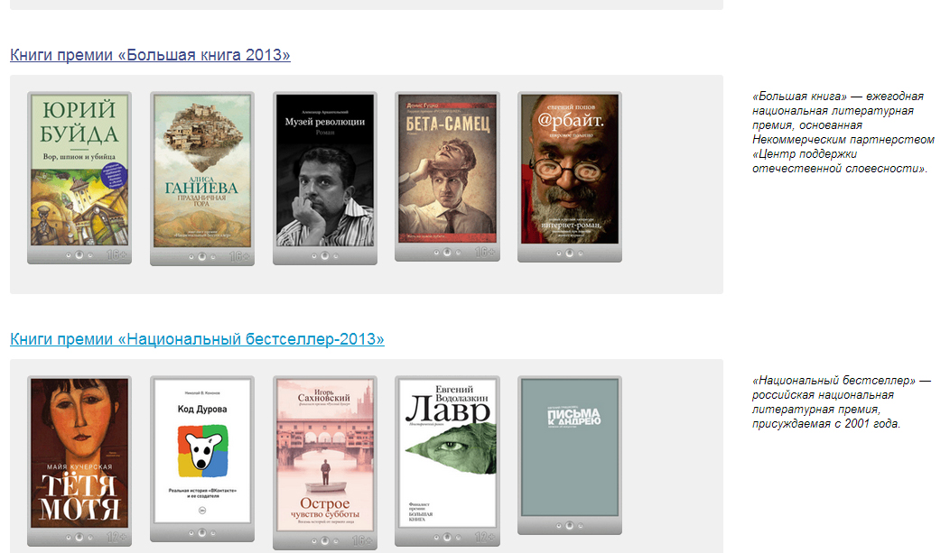Open Юрий Буйда 'Вор, шпион и убийца' book cover
This screenshot has height=553, width=950.
pyautogui.click(x=79, y=178)
